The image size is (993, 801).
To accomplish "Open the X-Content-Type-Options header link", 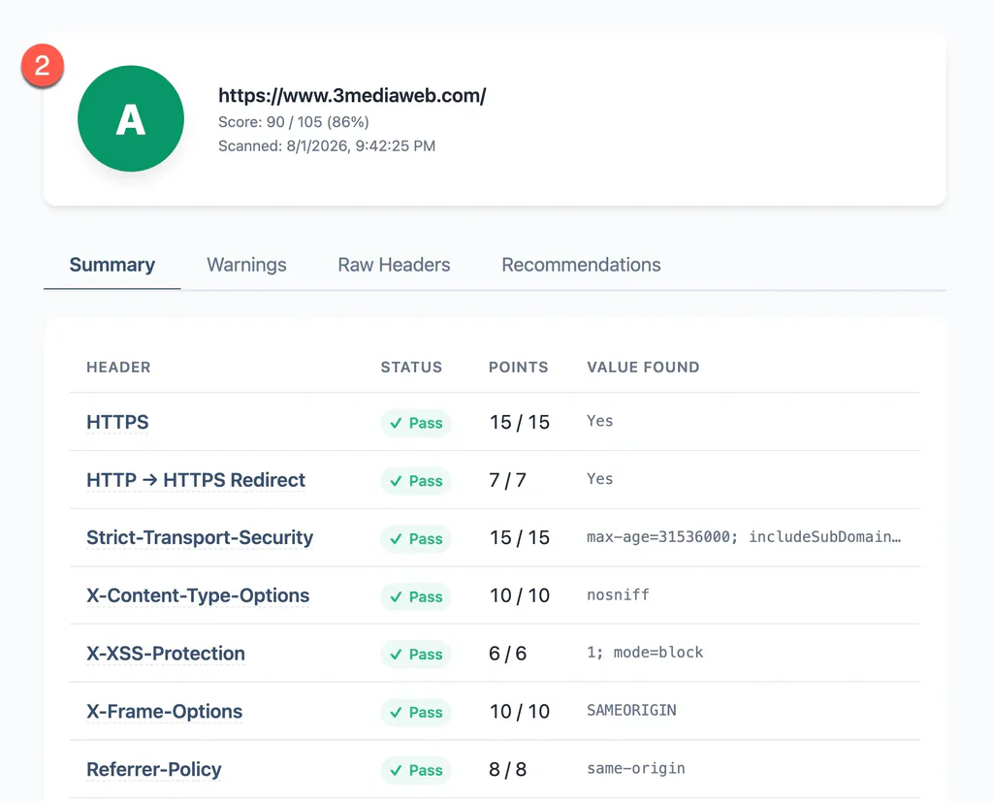I will (198, 595).
